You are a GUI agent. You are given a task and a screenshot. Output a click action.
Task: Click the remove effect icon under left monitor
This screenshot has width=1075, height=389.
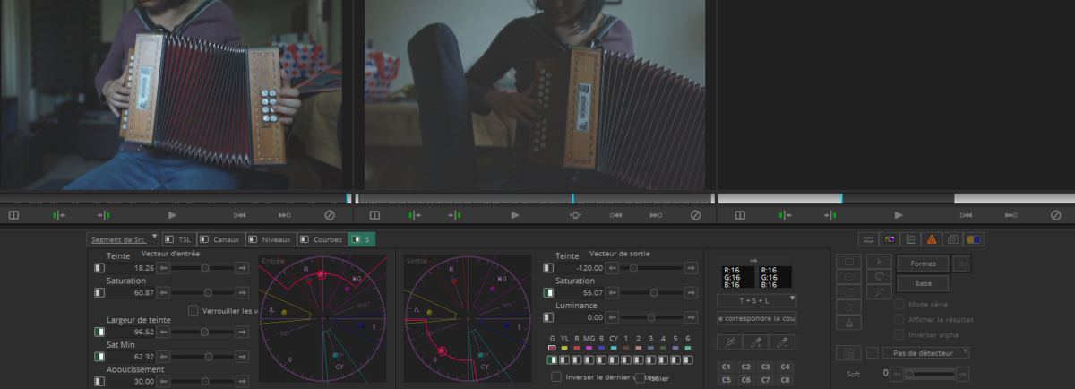pos(329,215)
